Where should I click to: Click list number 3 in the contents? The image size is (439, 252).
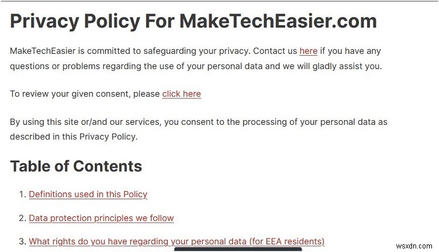coord(23,241)
